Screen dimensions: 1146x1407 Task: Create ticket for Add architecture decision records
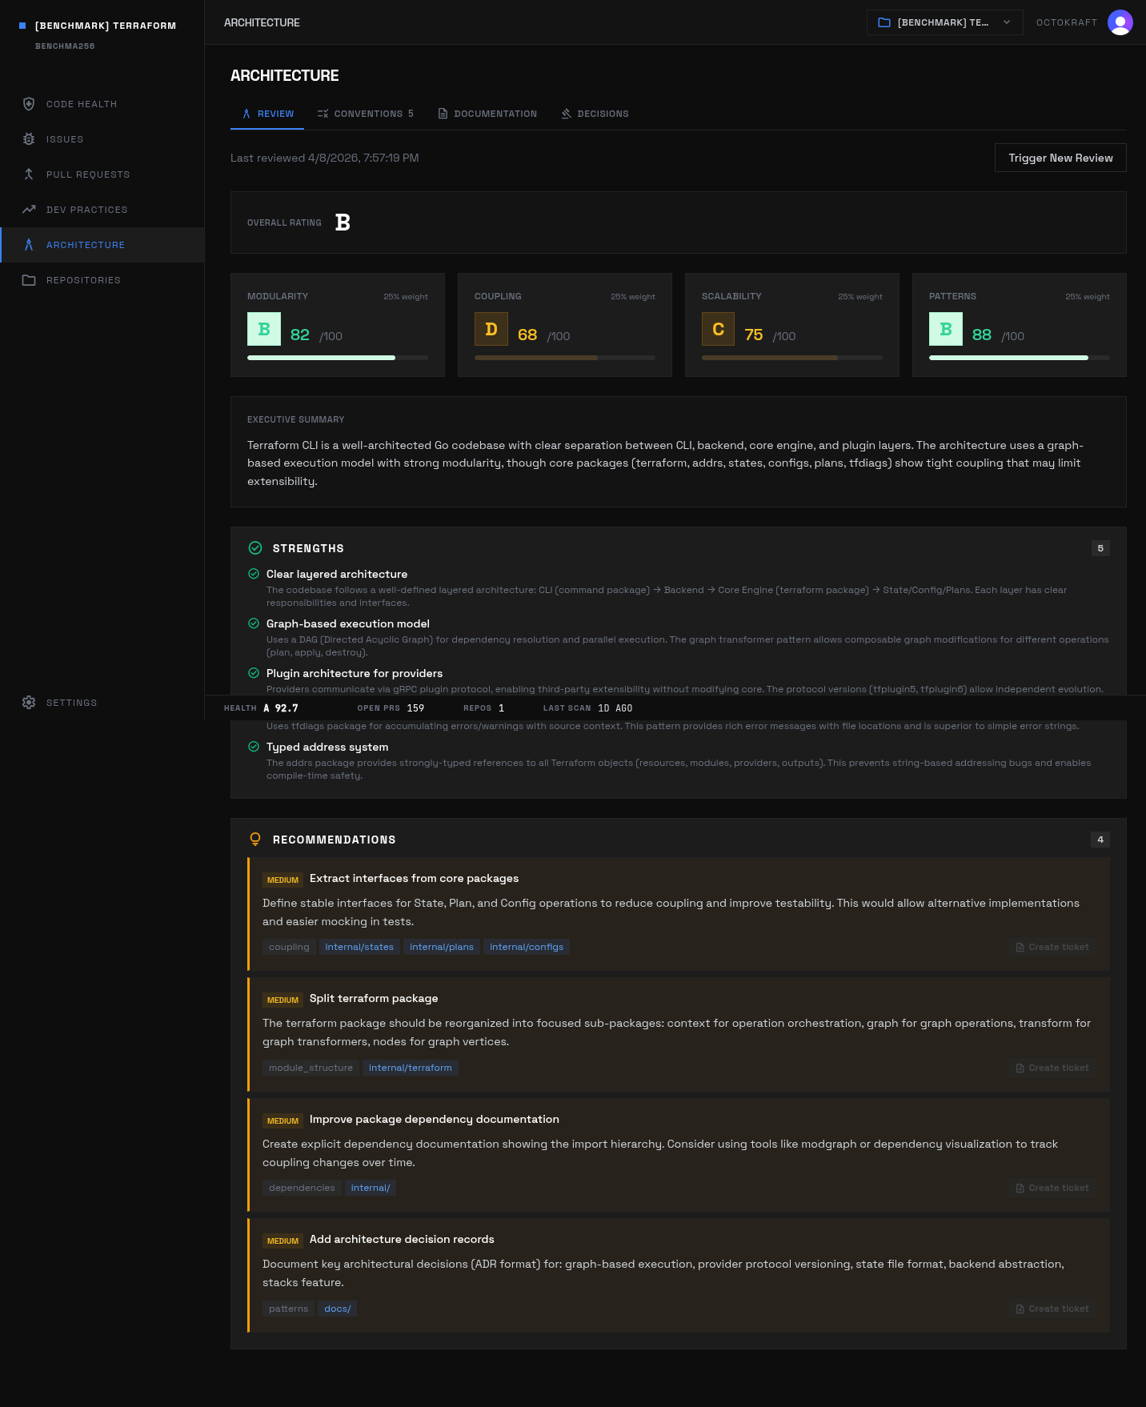1052,1309
